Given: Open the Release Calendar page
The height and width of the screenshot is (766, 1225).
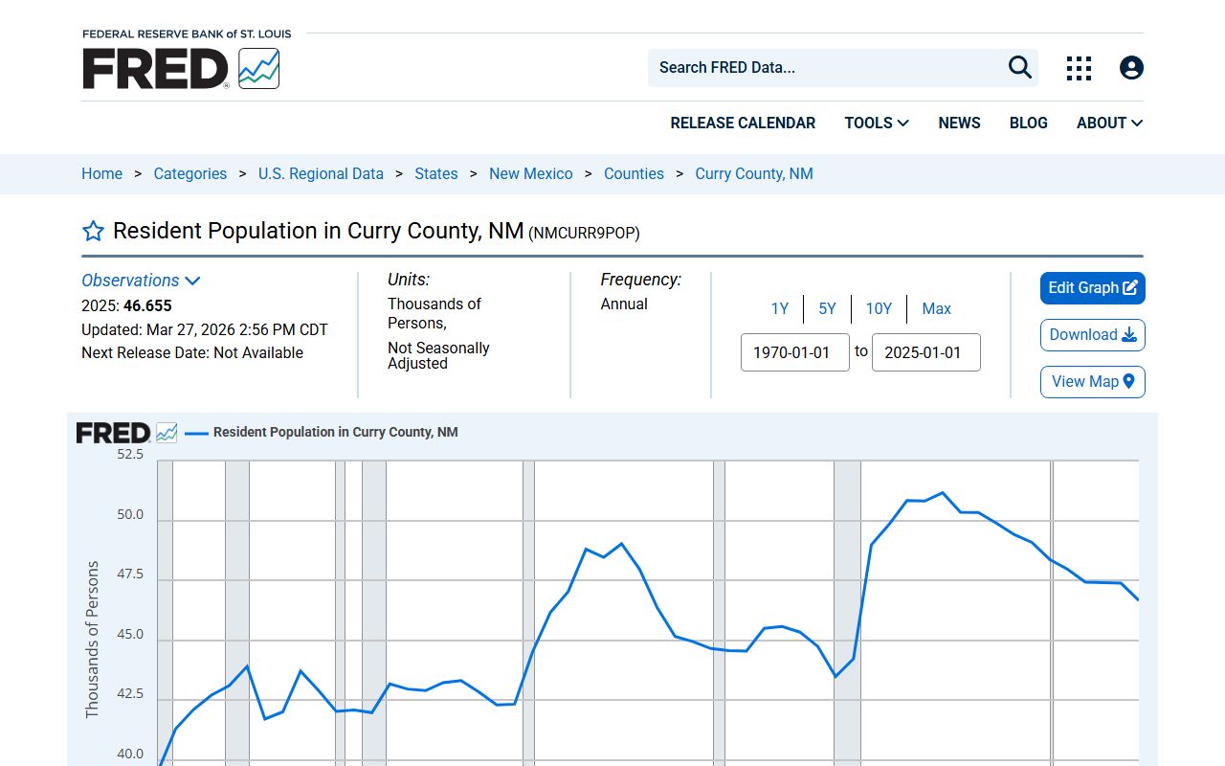Looking at the screenshot, I should (x=743, y=123).
